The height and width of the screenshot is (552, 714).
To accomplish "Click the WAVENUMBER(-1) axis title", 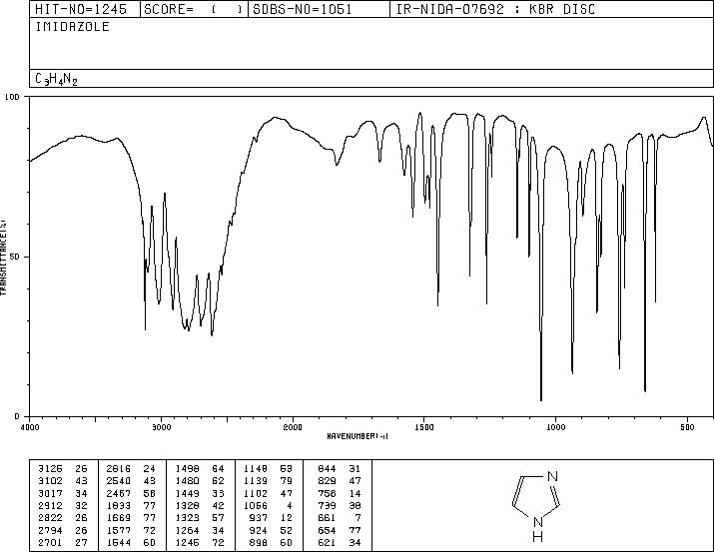I will point(357,436).
